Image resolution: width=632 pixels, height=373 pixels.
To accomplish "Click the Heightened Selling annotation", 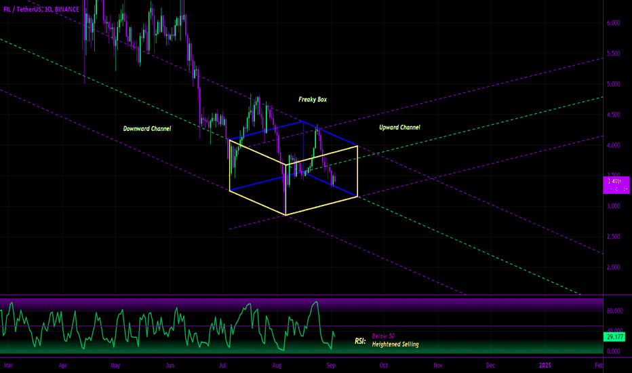I will (395, 345).
